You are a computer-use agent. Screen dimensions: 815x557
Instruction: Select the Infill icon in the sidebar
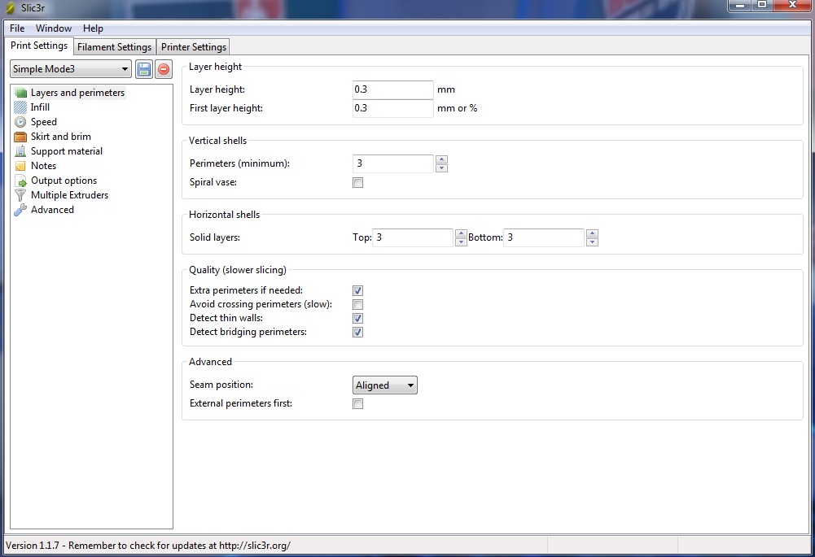[x=20, y=107]
